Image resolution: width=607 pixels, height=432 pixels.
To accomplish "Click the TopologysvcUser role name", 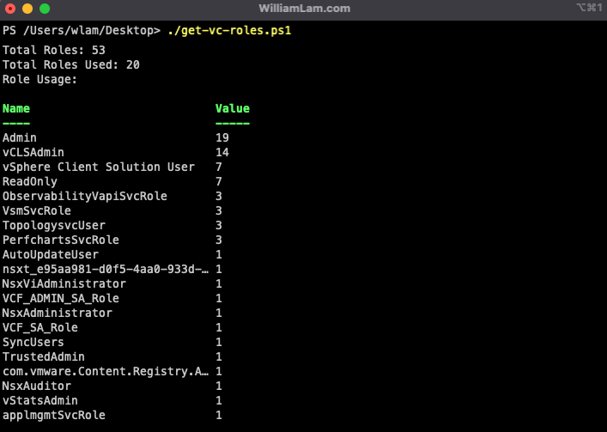I will [x=54, y=225].
